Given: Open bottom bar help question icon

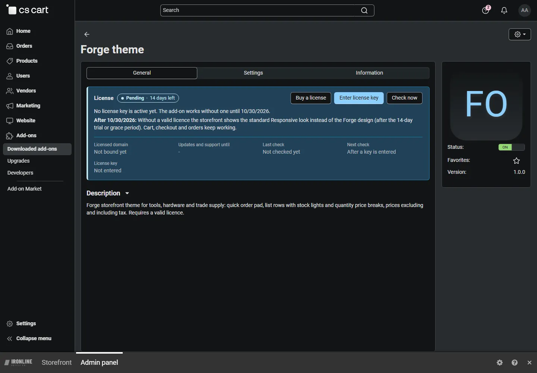Looking at the screenshot, I should coord(515,363).
